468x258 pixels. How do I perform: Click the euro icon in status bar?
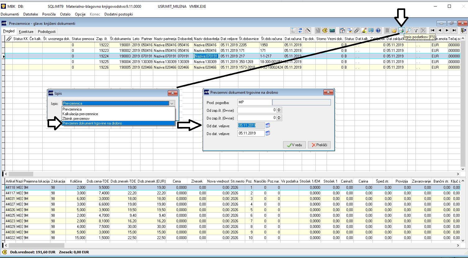click(x=5, y=252)
